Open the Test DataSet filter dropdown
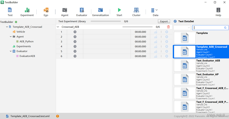This screenshot has height=119, width=229. [x=182, y=28]
